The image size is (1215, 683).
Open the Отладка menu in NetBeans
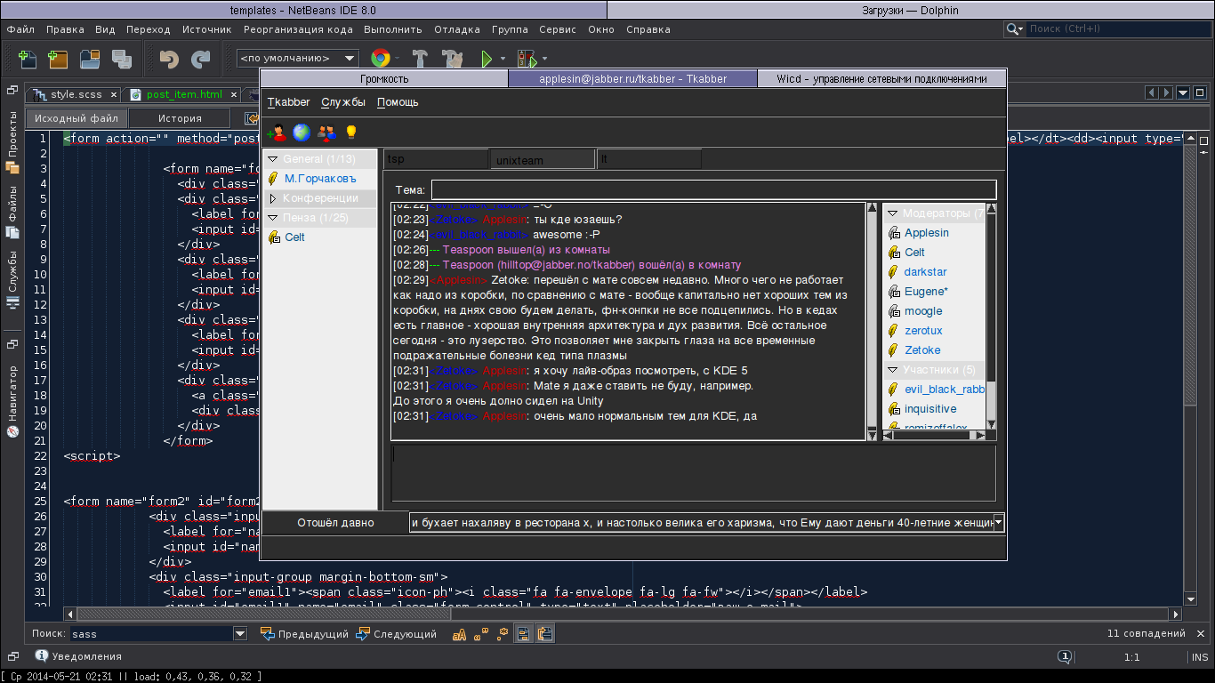click(457, 29)
